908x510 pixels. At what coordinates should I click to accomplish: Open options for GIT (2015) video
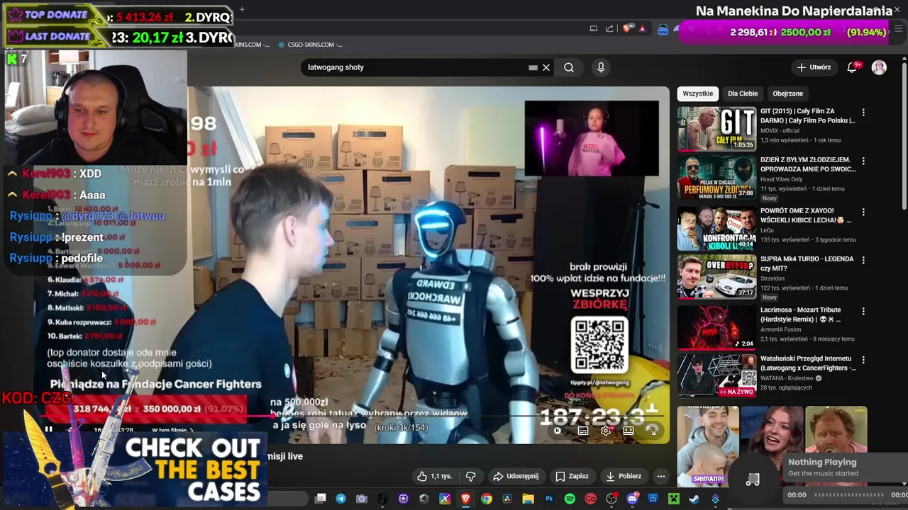coord(863,113)
